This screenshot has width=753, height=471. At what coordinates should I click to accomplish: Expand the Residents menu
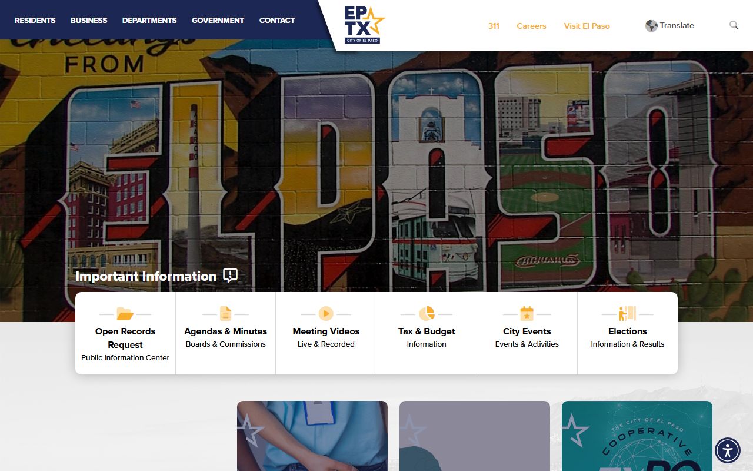tap(35, 20)
